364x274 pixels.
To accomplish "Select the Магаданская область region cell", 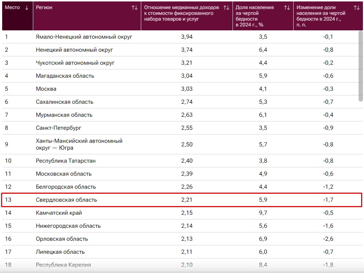I will point(65,76).
